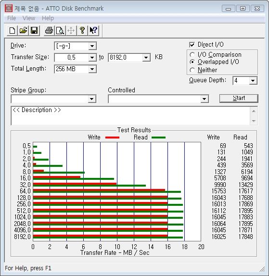Activate the context help pointer icon
This screenshot has width=269, height=276.
pos(93,31)
